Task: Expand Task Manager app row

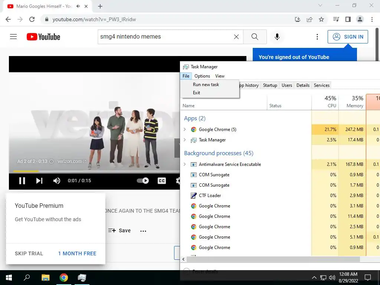Action: click(x=185, y=140)
